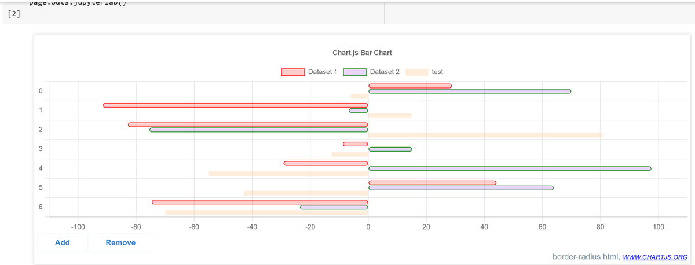Click the Dataset 2 bar in row 4

tap(510, 168)
